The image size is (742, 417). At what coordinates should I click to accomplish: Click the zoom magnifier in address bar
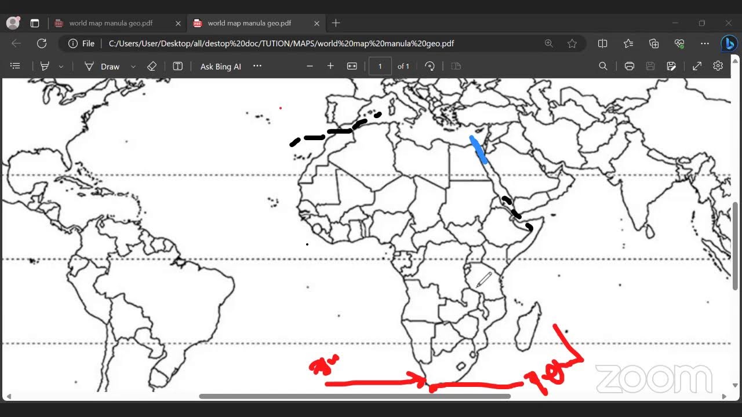[548, 43]
